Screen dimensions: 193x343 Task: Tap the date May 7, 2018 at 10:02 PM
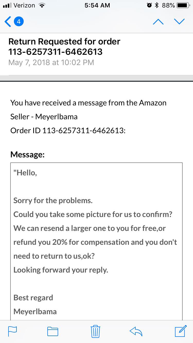51,62
